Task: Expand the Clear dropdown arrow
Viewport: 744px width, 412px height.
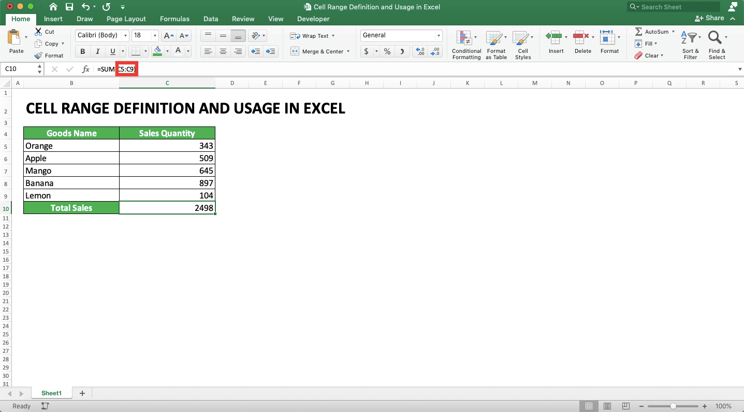Action: coord(662,55)
